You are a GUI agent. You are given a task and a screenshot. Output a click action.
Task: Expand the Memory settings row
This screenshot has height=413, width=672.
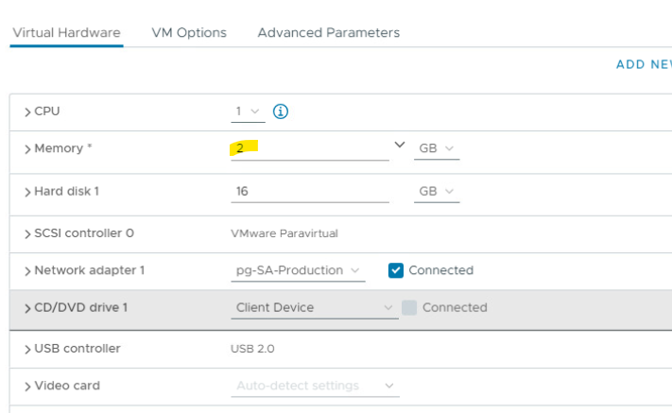pyautogui.click(x=28, y=149)
